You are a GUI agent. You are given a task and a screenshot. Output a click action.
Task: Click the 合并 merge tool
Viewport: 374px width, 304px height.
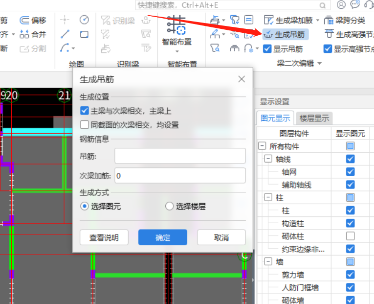pyautogui.click(x=33, y=35)
